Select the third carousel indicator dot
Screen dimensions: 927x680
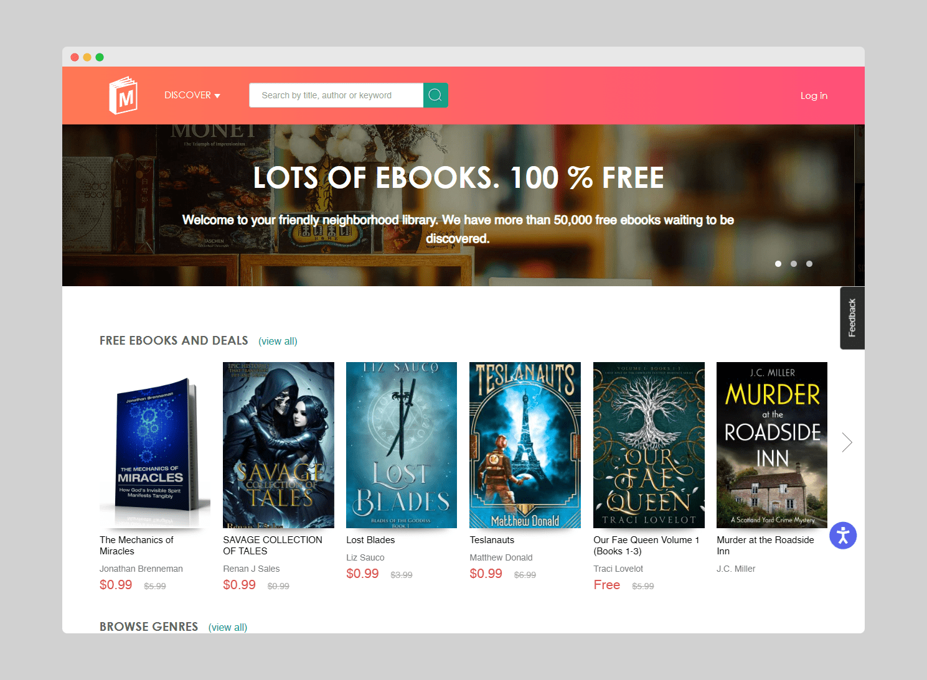point(809,264)
